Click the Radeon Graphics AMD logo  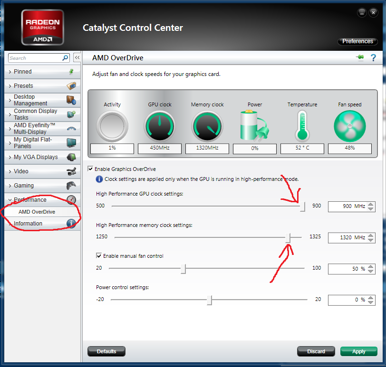pos(43,27)
